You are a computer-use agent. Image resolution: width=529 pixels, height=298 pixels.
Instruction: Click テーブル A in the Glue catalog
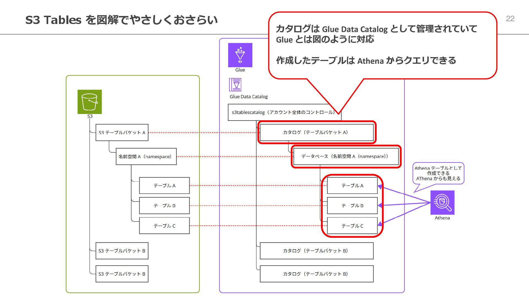click(352, 185)
